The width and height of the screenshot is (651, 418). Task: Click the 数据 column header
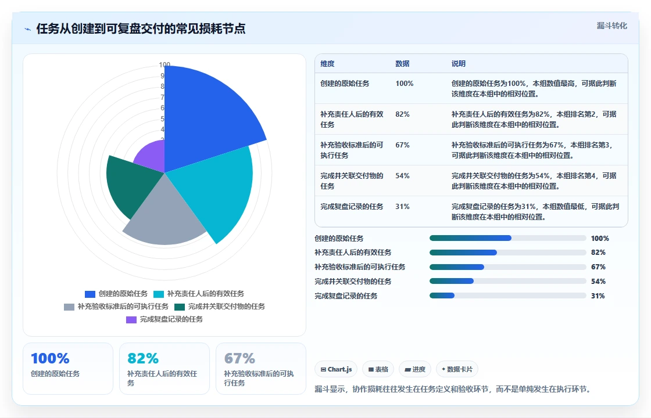coord(402,63)
